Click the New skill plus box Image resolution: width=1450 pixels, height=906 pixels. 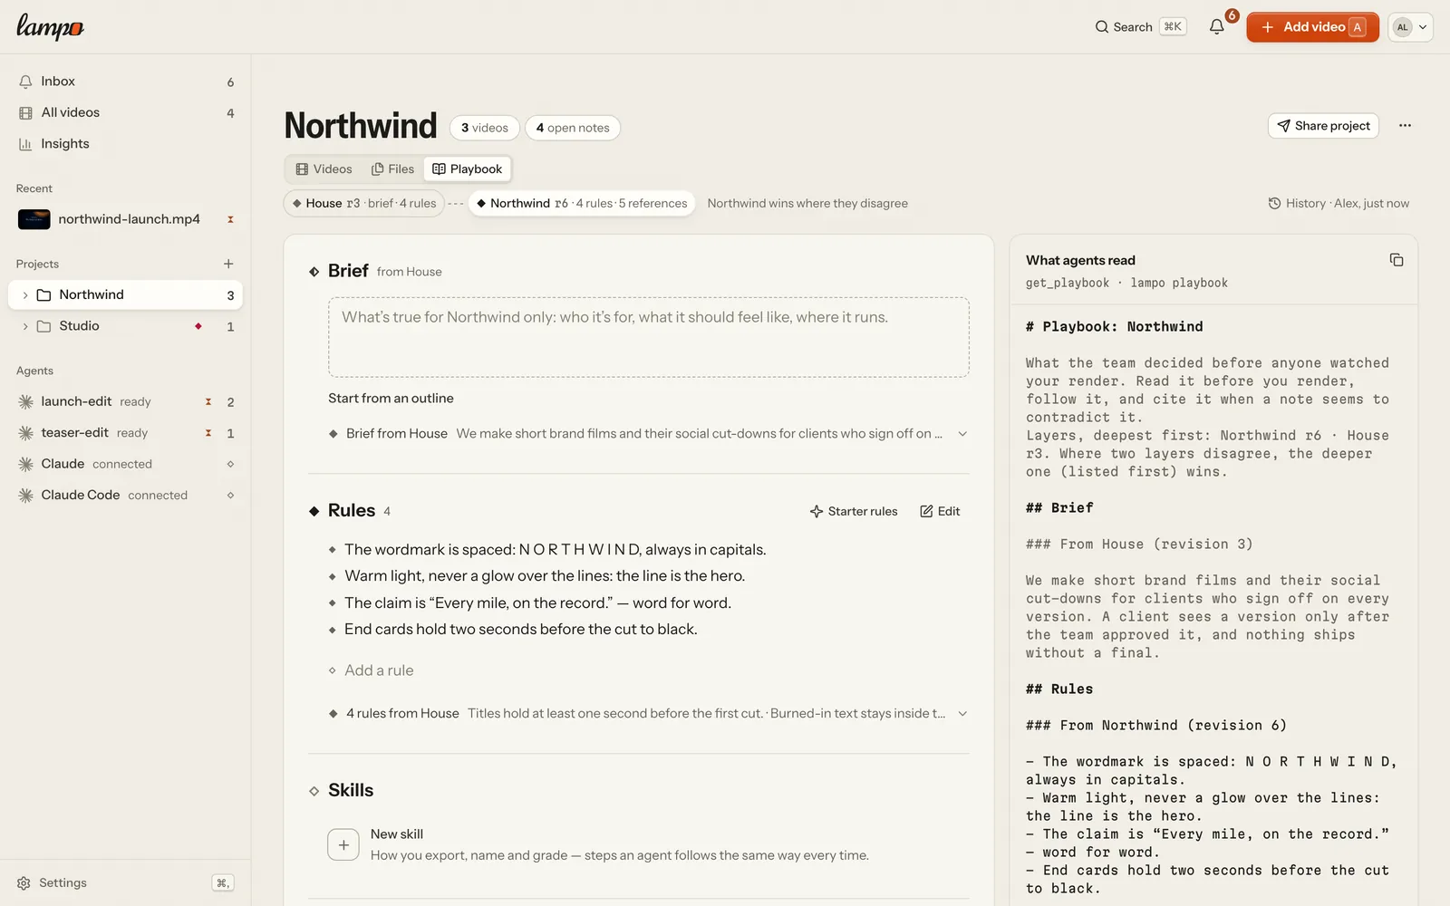(343, 844)
